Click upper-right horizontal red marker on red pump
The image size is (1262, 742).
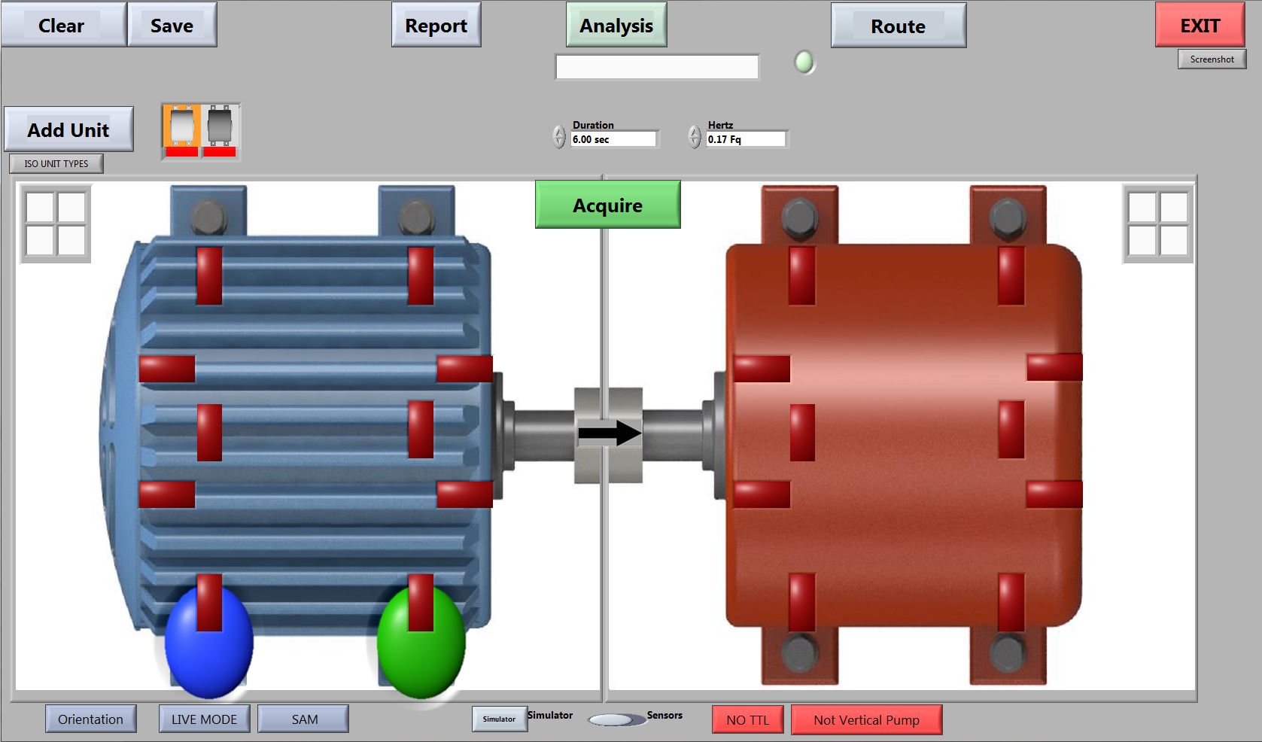pos(1055,367)
